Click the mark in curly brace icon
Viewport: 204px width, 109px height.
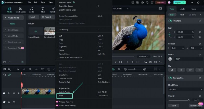click(x=127, y=62)
